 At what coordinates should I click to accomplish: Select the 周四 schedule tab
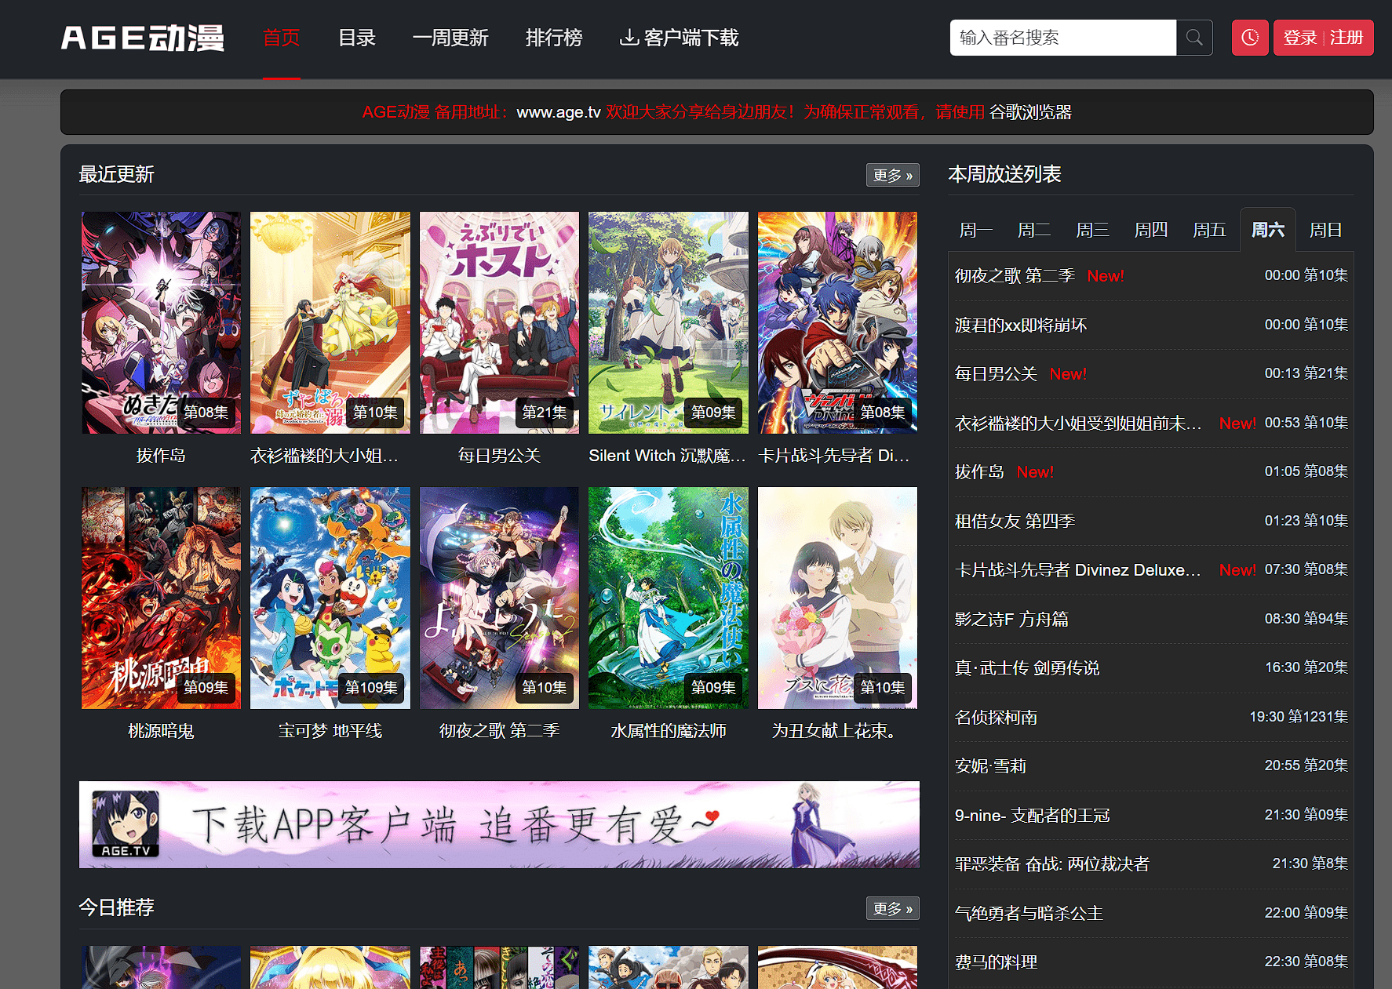[1151, 230]
